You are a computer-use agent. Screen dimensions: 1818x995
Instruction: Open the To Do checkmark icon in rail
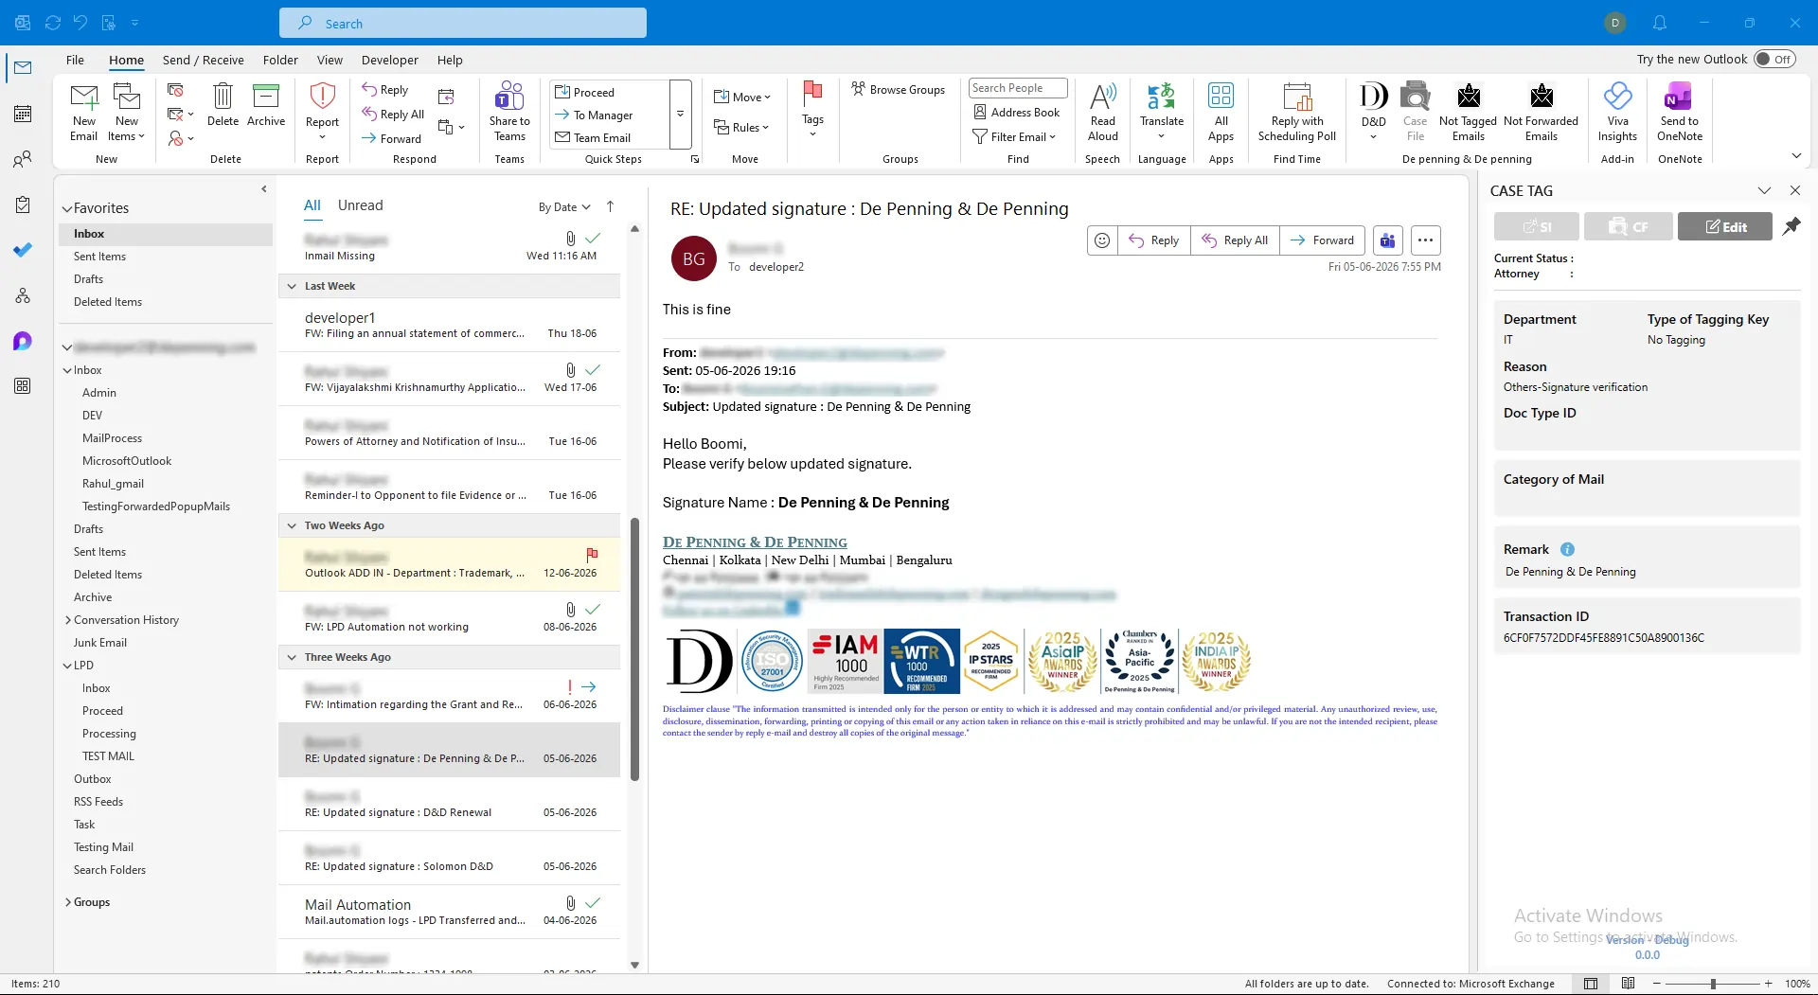[23, 250]
